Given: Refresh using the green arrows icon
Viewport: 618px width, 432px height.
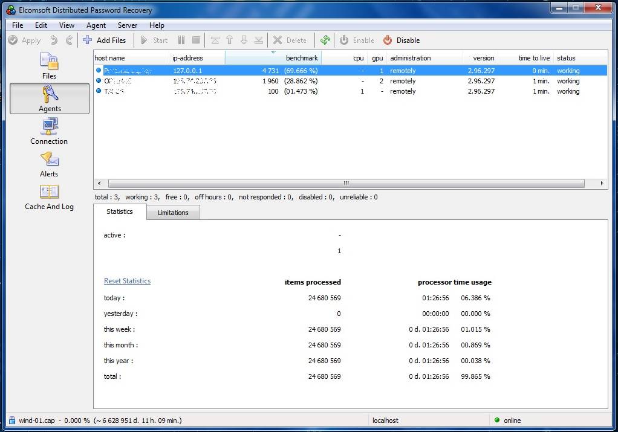Looking at the screenshot, I should [x=325, y=40].
